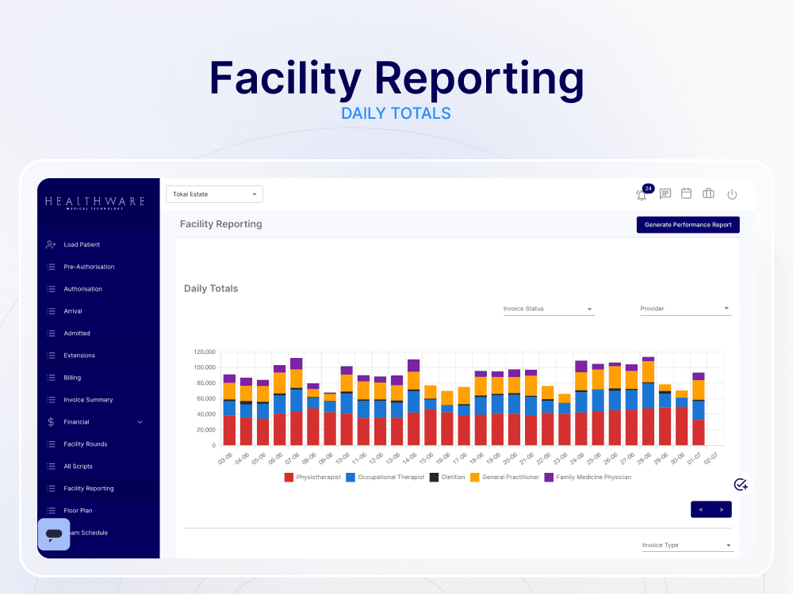Click the list icon beside Extensions
793x594 pixels.
51,356
